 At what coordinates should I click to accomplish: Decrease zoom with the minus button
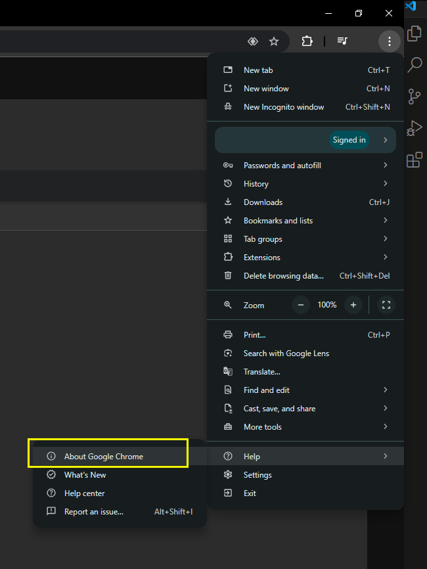pyautogui.click(x=302, y=305)
